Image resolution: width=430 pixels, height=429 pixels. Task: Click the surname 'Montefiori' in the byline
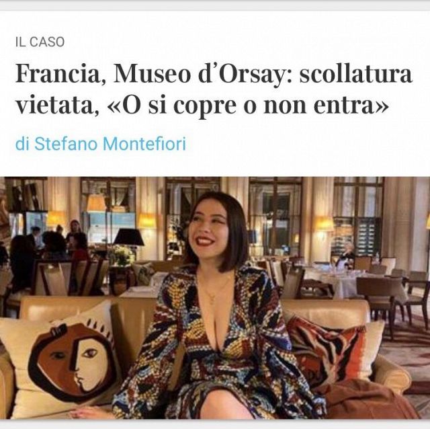[144, 144]
